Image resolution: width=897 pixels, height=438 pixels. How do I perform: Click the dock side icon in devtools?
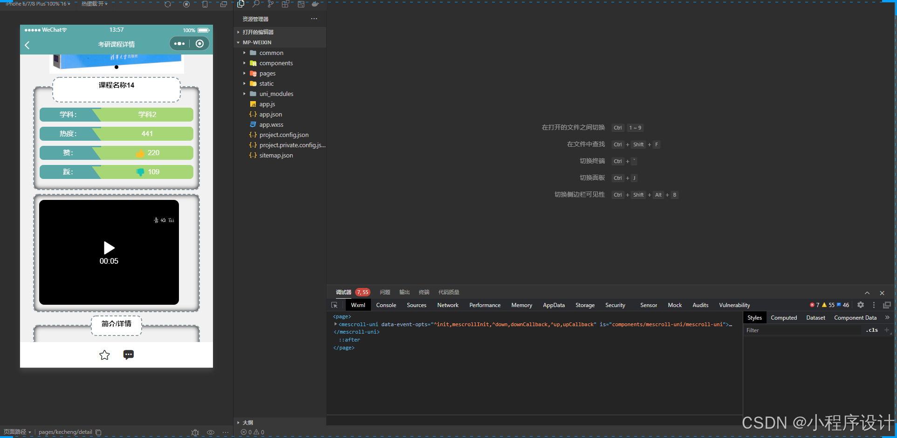pos(887,305)
